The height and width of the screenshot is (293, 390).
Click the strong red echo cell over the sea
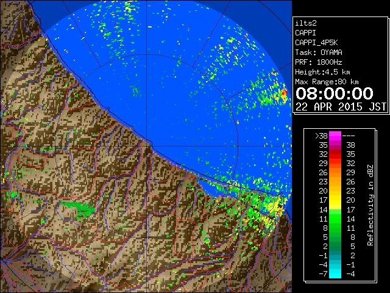[x=284, y=93]
